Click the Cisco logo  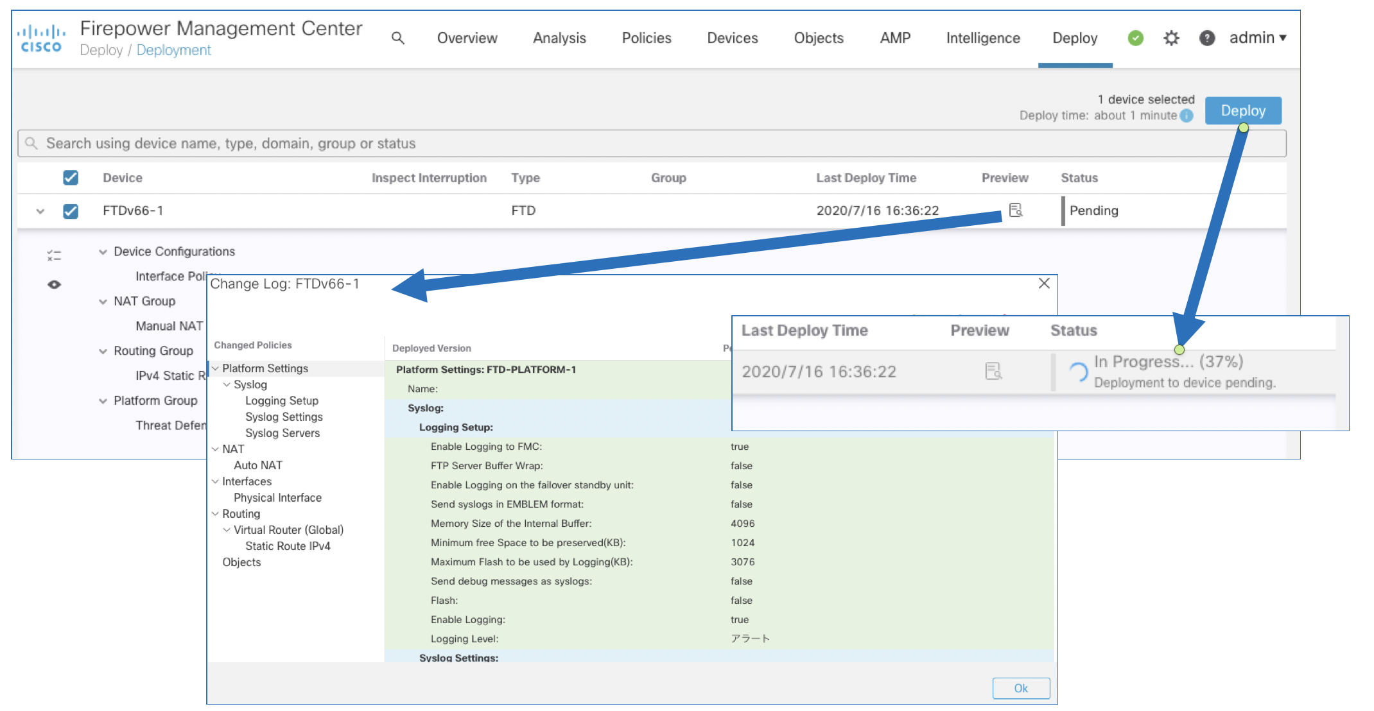coord(41,39)
